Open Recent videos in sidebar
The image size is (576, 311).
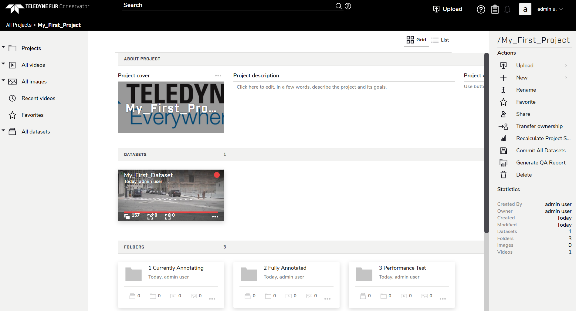pos(38,98)
